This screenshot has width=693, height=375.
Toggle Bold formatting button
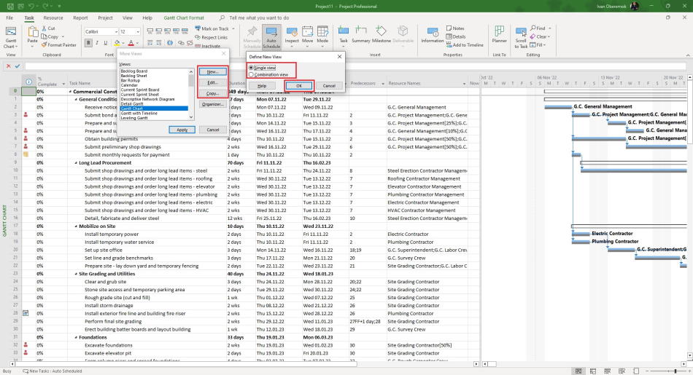(x=88, y=43)
